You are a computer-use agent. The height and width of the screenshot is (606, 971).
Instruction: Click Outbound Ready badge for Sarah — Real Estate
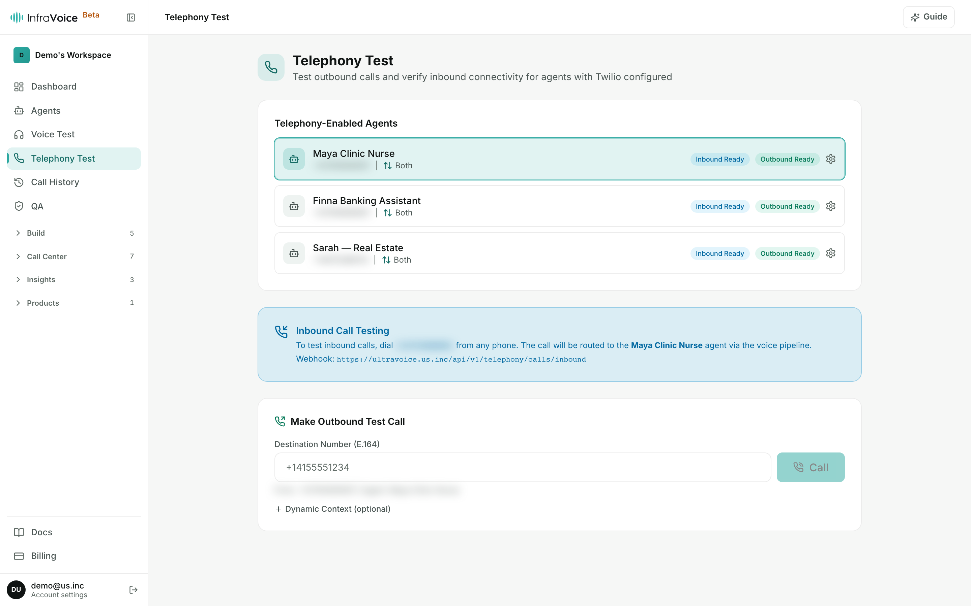(x=787, y=253)
